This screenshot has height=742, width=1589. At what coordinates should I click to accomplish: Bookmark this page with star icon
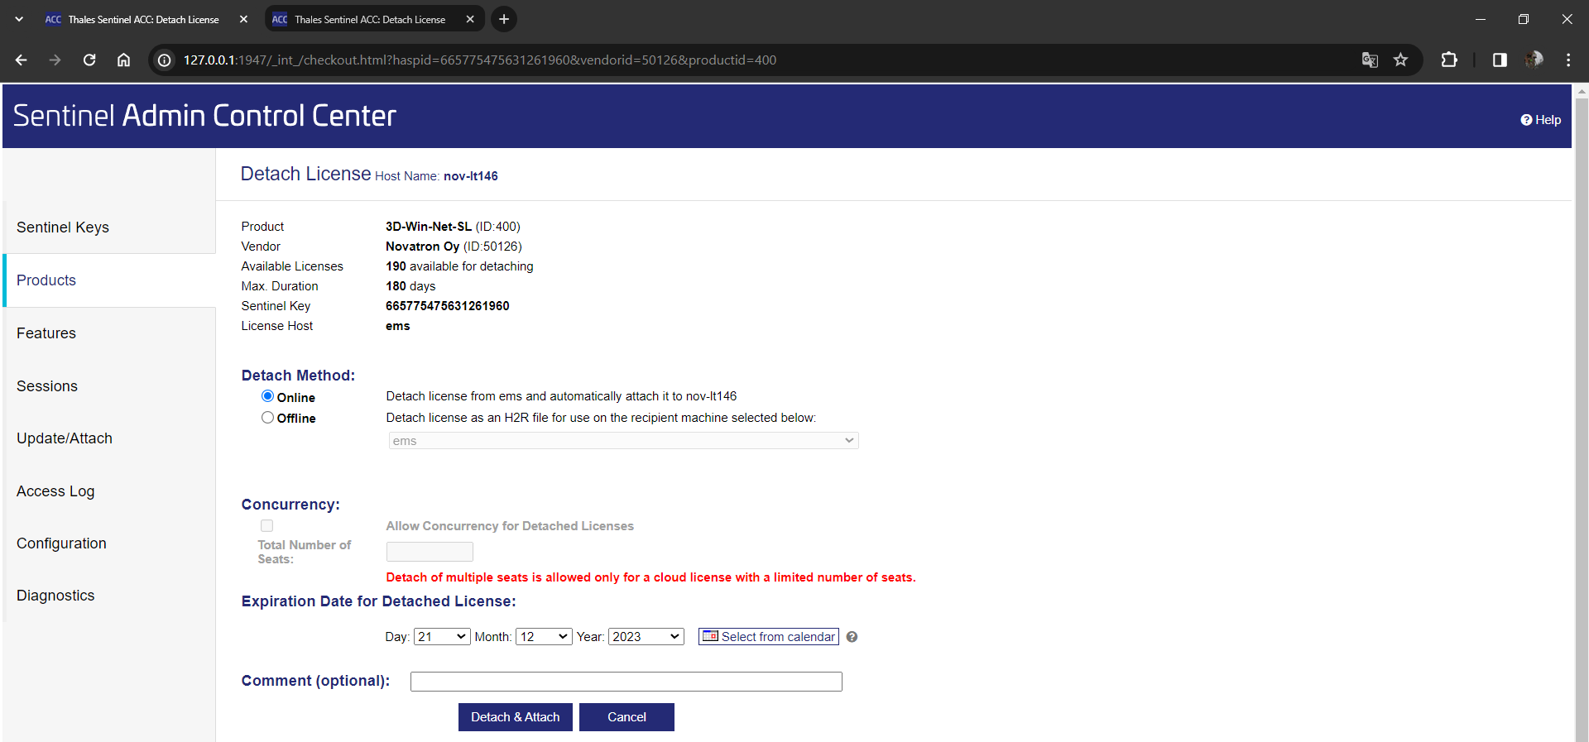pos(1400,60)
